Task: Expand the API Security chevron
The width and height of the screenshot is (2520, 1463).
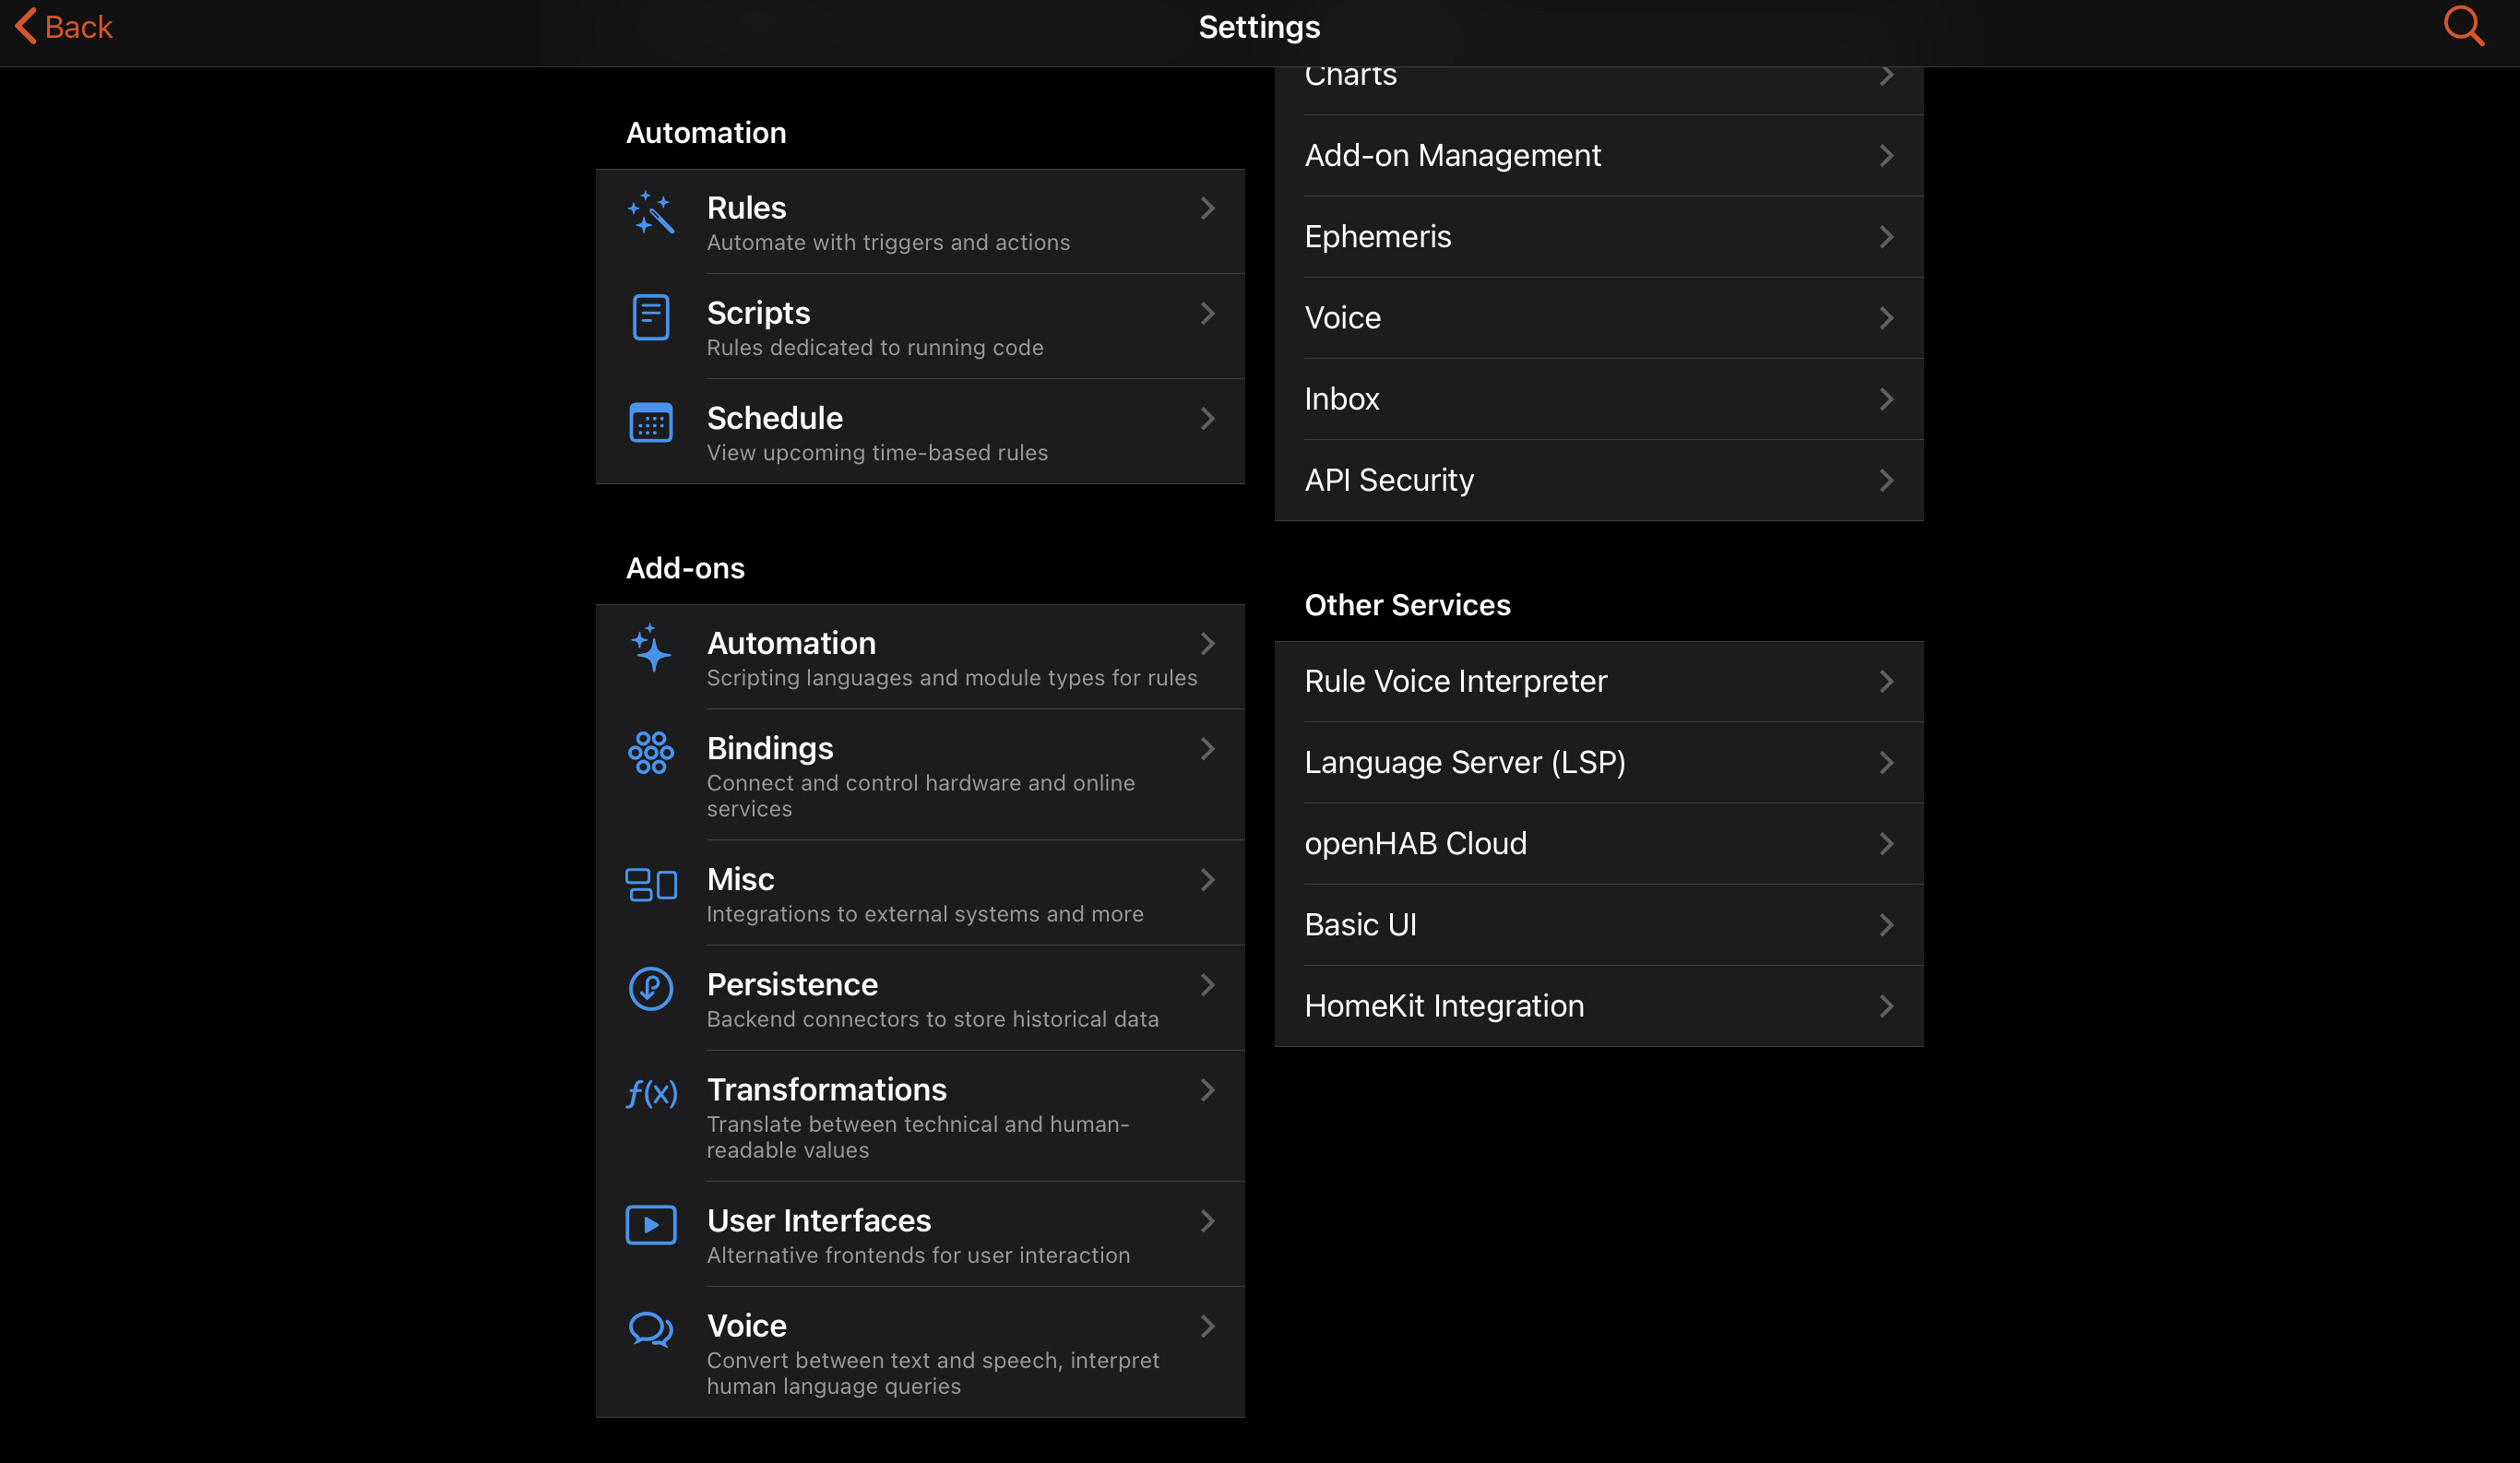Action: 1886,480
